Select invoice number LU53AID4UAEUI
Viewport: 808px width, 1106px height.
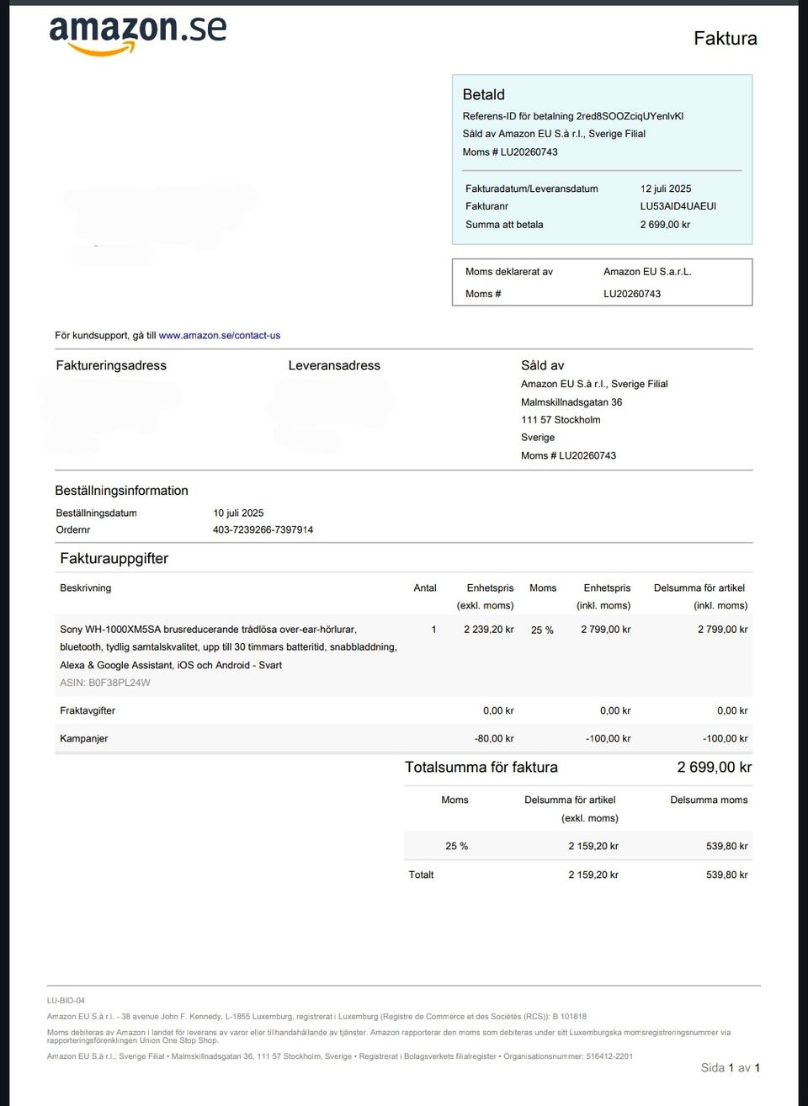[x=678, y=206]
